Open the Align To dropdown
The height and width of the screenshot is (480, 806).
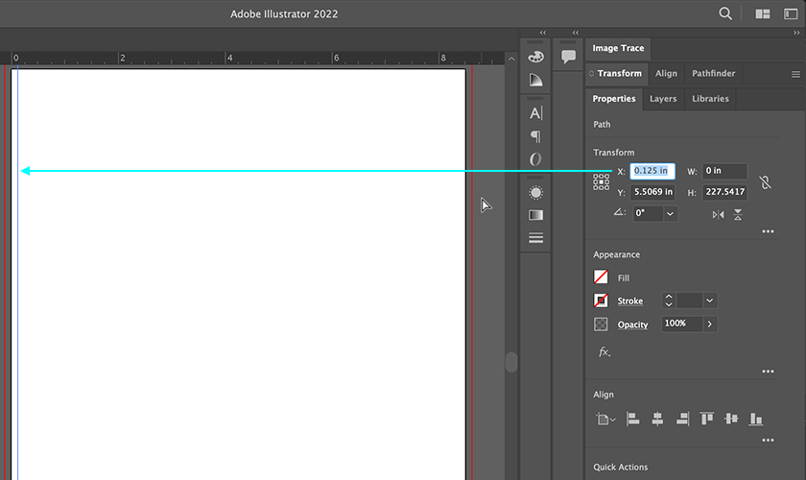(605, 420)
